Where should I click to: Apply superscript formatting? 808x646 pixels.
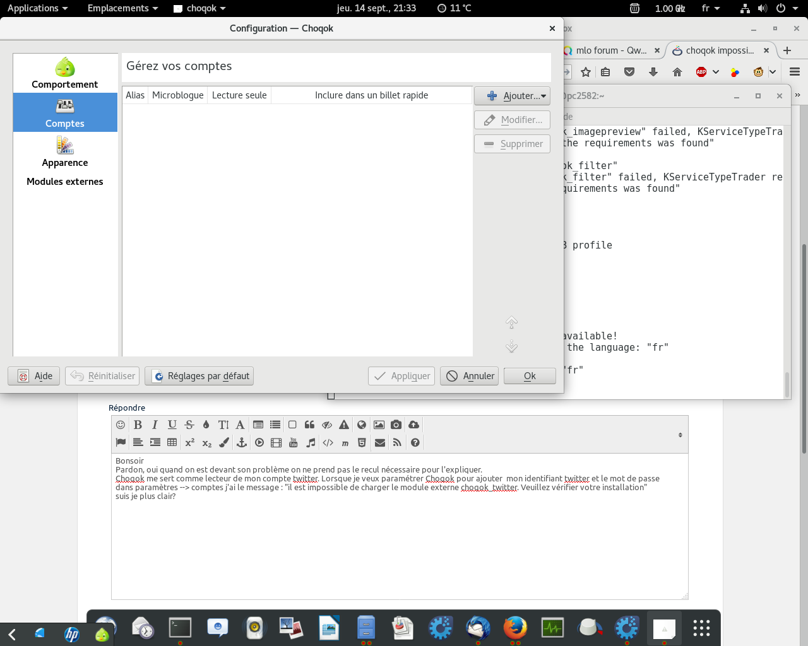coord(189,442)
